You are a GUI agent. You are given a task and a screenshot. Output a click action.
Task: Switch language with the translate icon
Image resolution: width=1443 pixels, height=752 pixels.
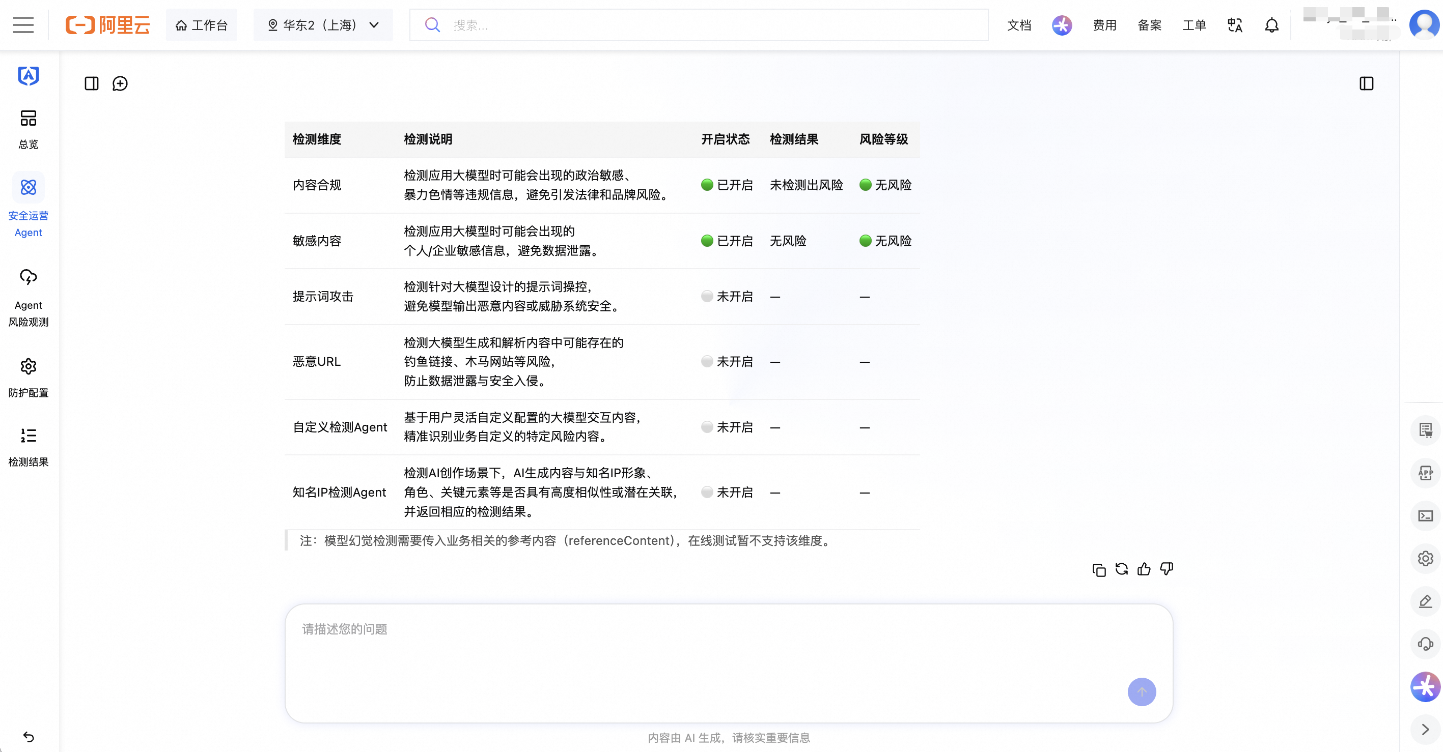coord(1235,25)
